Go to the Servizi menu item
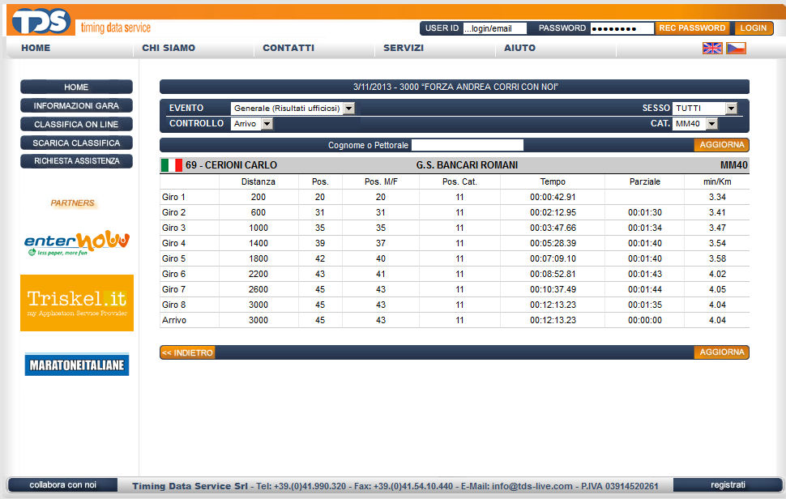This screenshot has height=499, width=786. coord(404,48)
